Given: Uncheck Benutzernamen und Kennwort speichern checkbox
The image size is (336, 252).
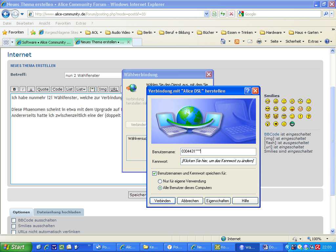Looking at the screenshot, I should click(155, 173).
